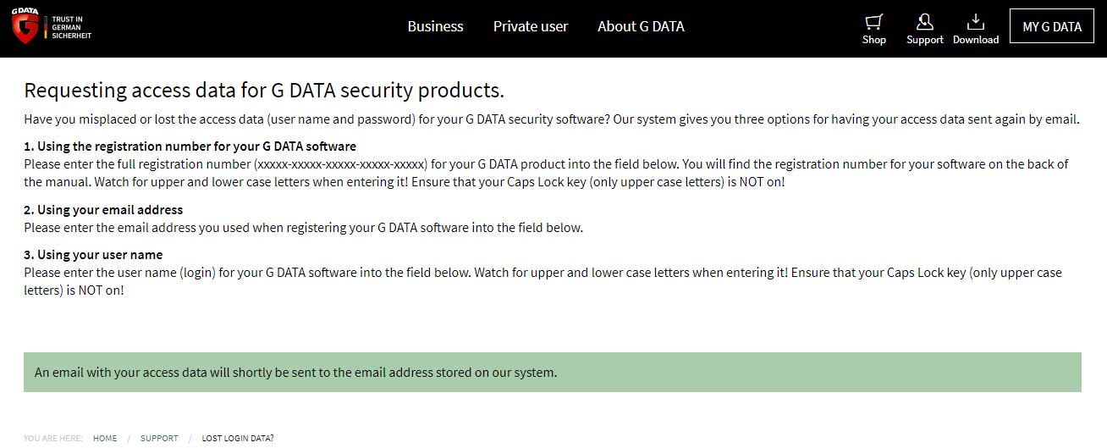The height and width of the screenshot is (448, 1107).
Task: Open the About G DATA menu
Action: tap(641, 26)
